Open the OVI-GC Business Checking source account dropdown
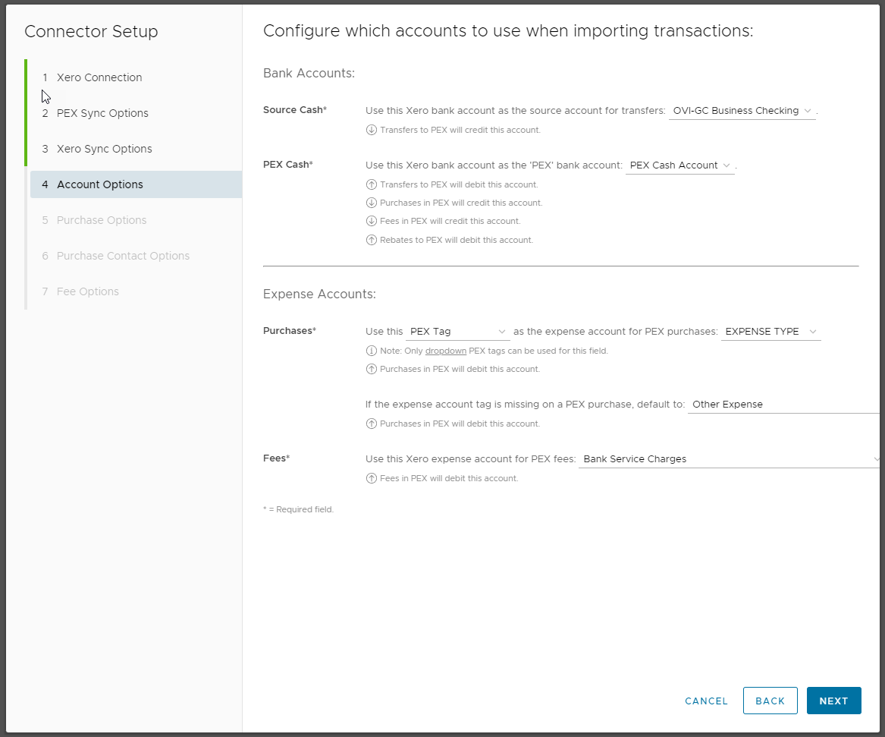 (742, 111)
